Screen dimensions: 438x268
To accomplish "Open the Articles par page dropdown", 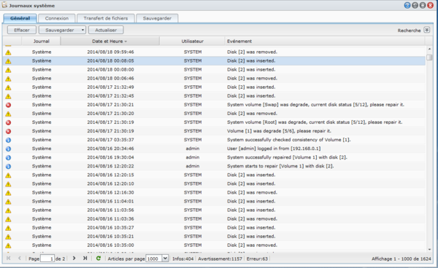I will pyautogui.click(x=165, y=259).
